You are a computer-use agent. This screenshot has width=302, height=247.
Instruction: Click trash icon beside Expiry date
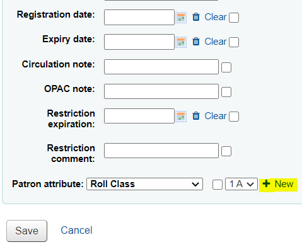196,42
